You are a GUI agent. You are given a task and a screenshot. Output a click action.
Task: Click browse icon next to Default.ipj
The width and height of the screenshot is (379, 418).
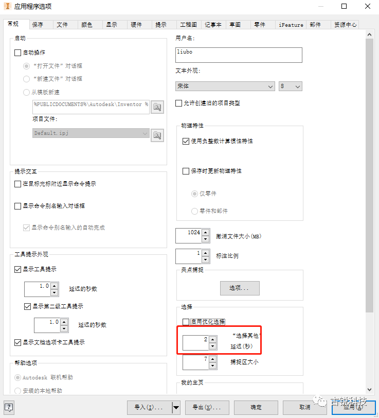(157, 135)
